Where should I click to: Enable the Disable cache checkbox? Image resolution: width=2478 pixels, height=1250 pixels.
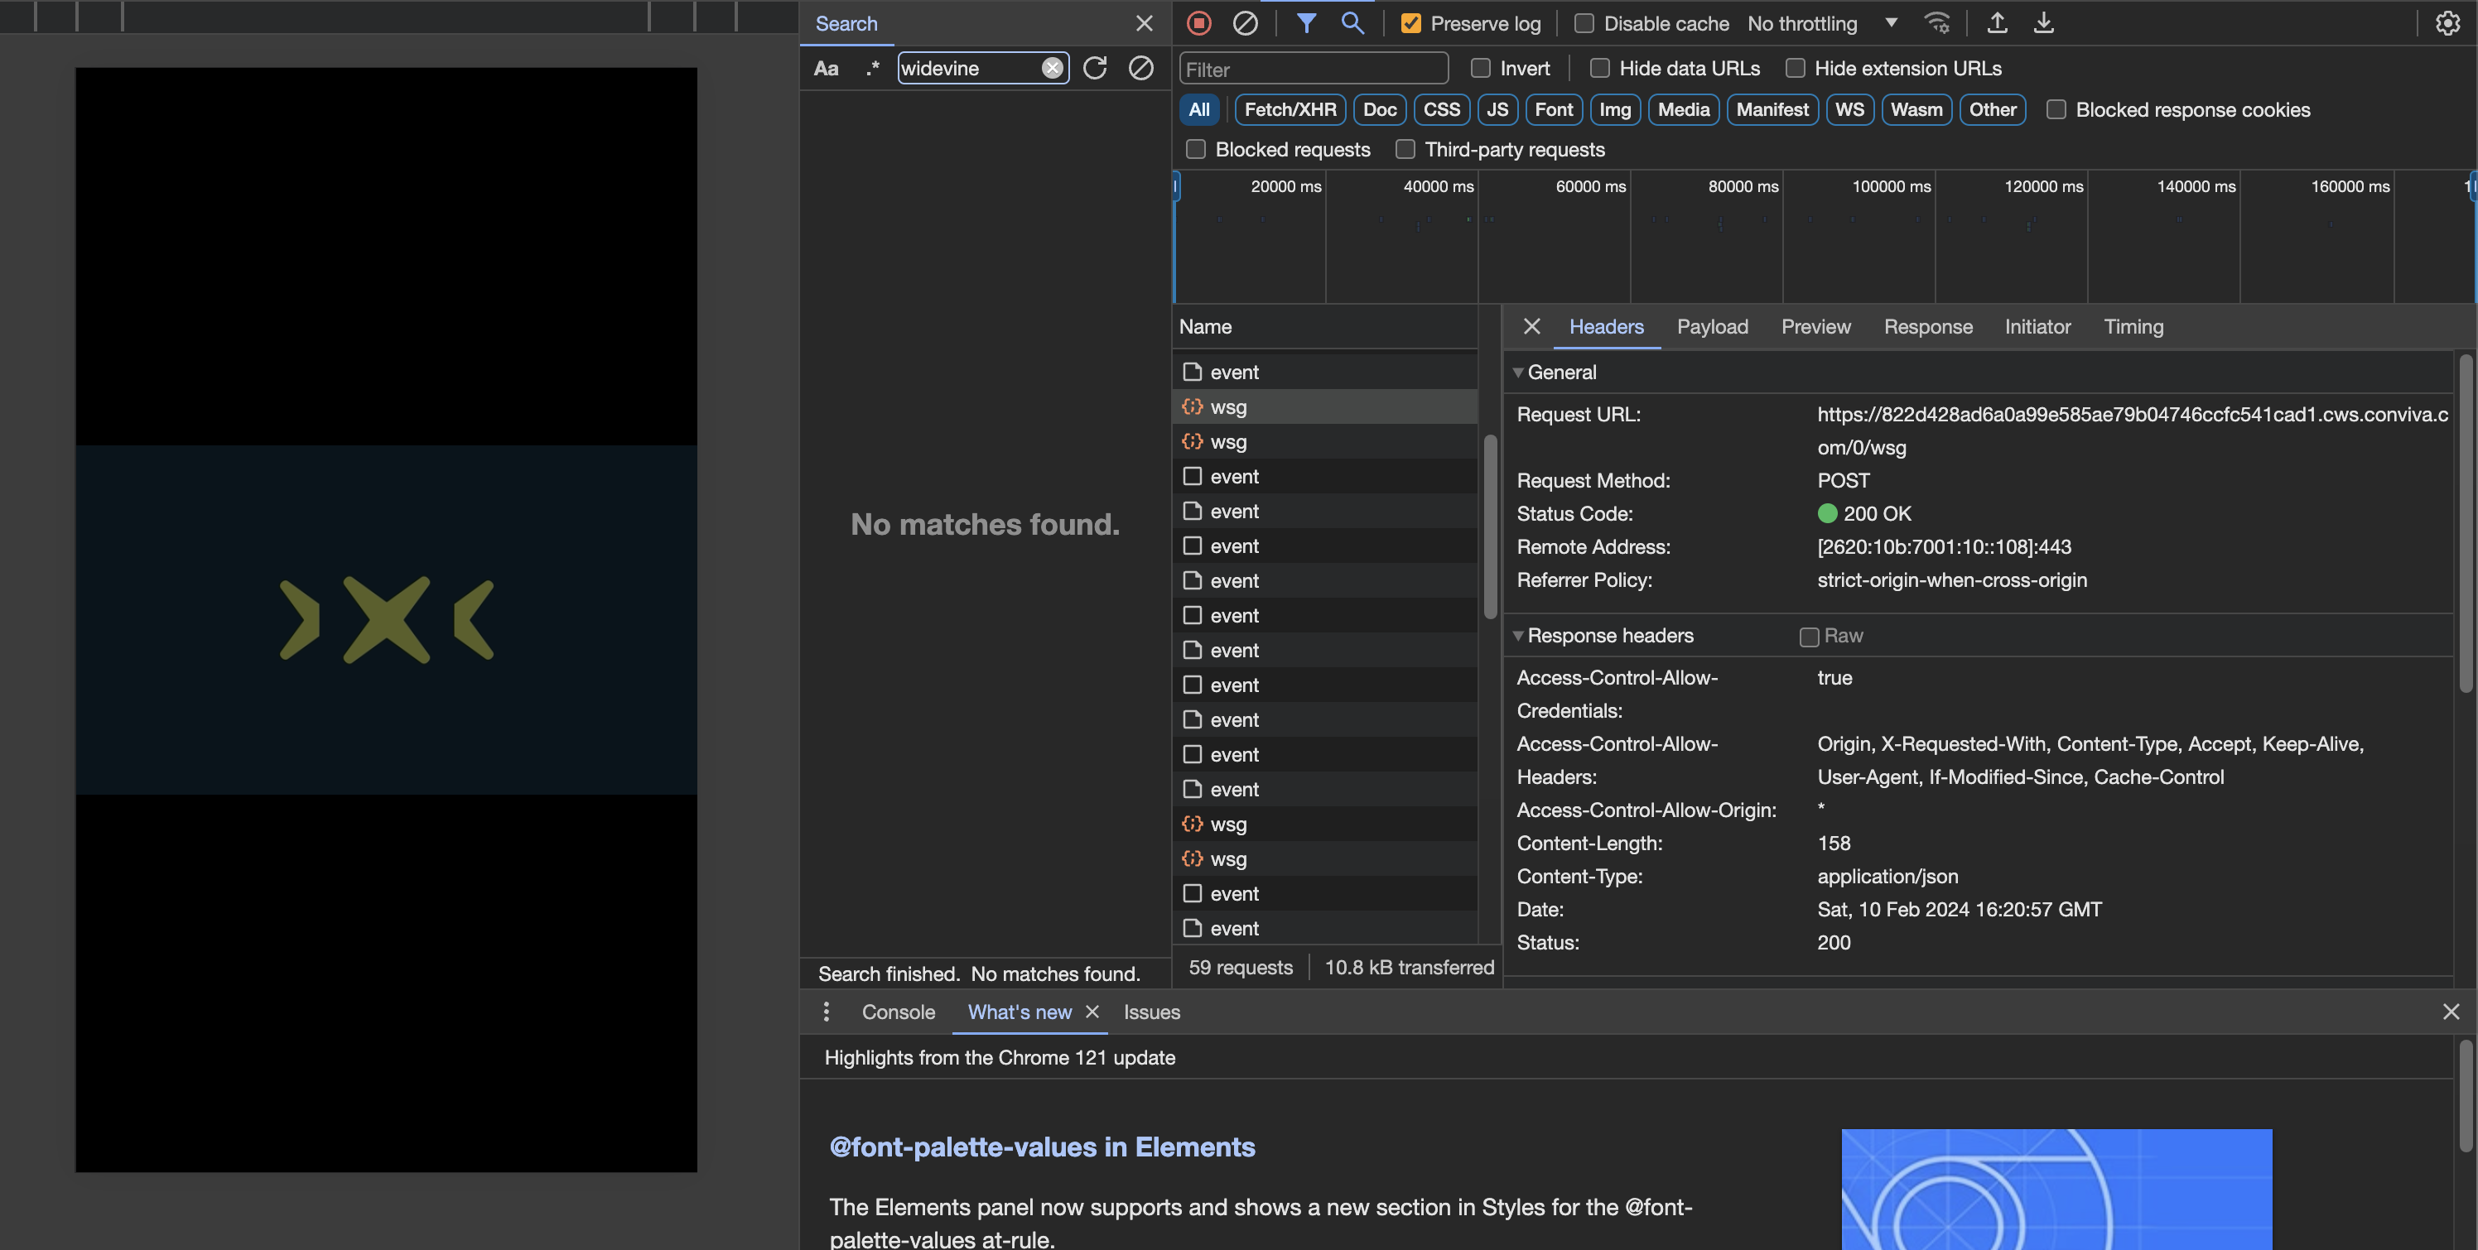pyautogui.click(x=1584, y=24)
